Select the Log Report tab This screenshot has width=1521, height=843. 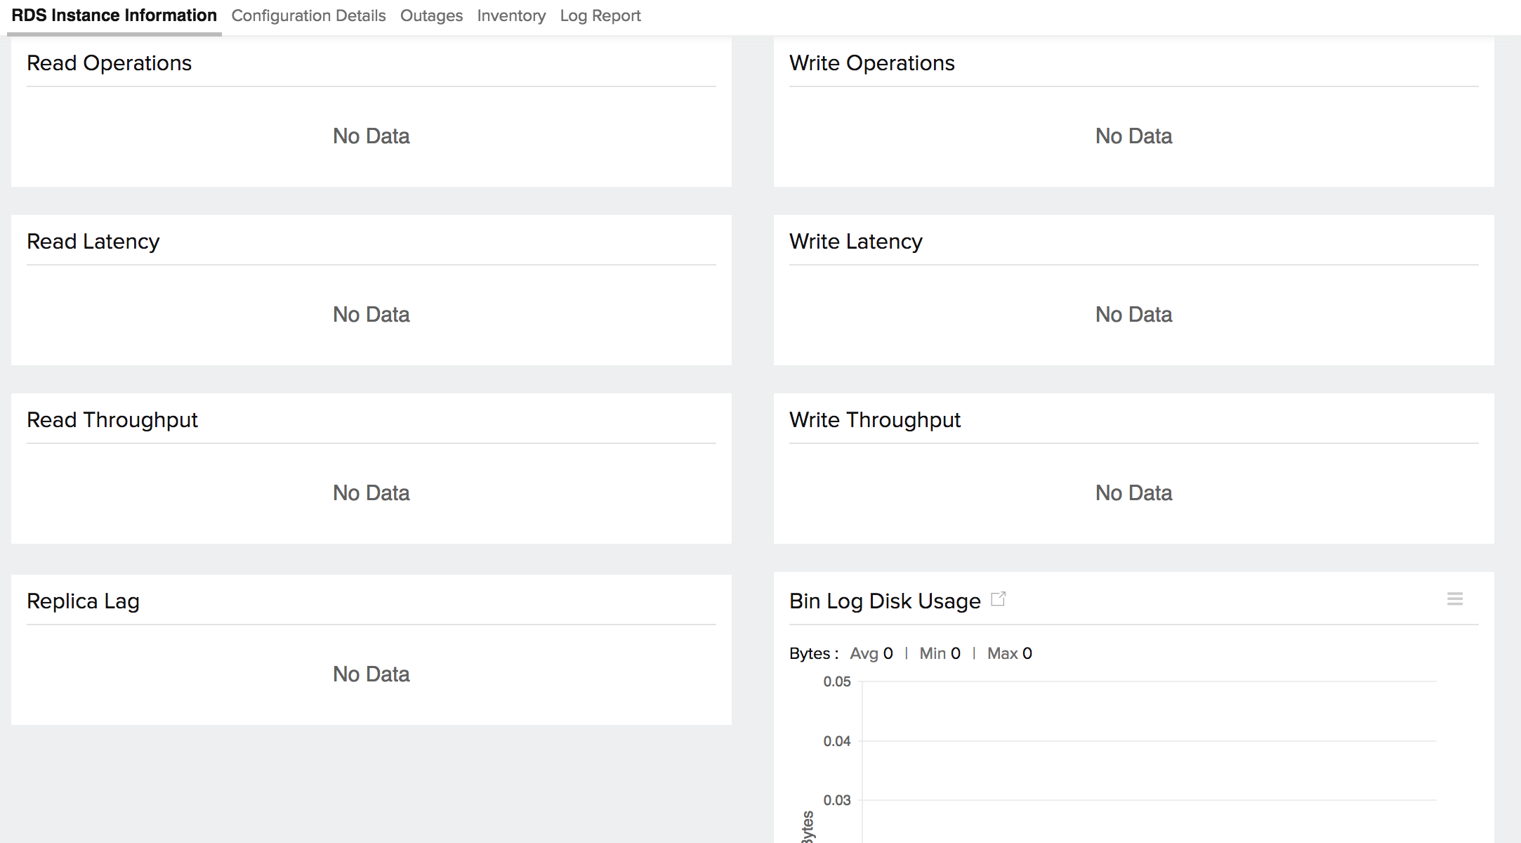point(600,15)
